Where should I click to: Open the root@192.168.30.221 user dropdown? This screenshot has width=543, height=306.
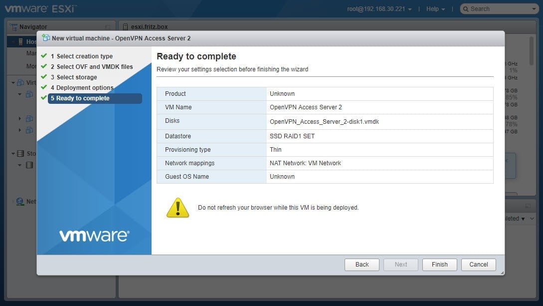point(376,8)
